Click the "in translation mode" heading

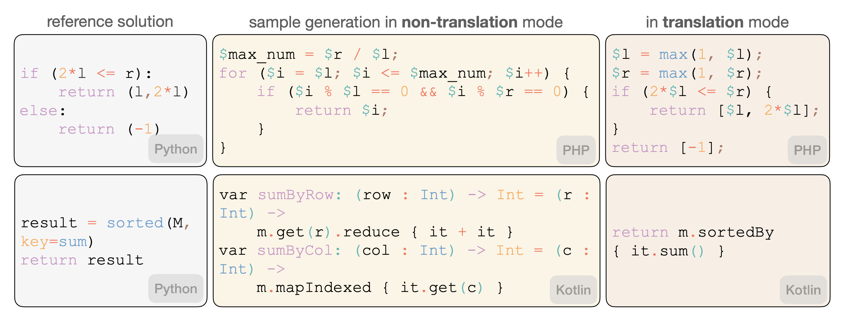[x=717, y=22]
